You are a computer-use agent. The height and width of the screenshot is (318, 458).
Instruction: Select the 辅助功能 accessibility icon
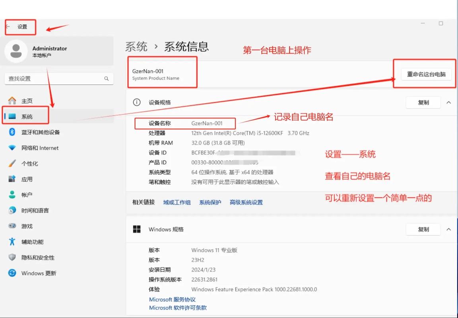click(x=12, y=242)
